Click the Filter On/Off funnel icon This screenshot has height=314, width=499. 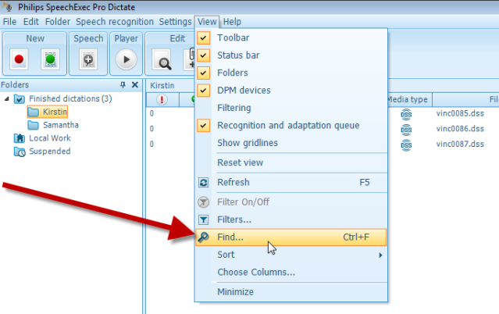point(203,202)
